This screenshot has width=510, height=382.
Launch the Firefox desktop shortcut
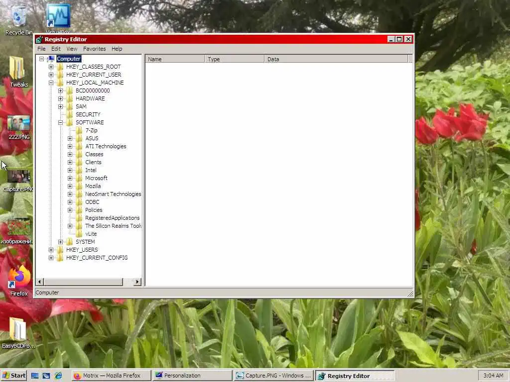click(18, 281)
